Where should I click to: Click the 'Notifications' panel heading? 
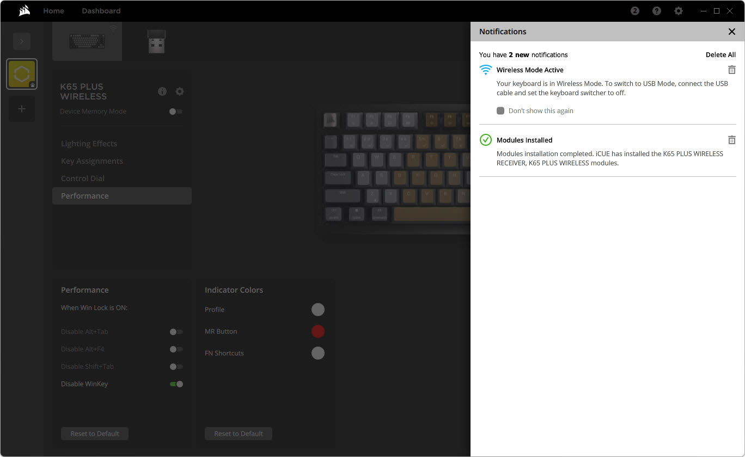coord(503,32)
